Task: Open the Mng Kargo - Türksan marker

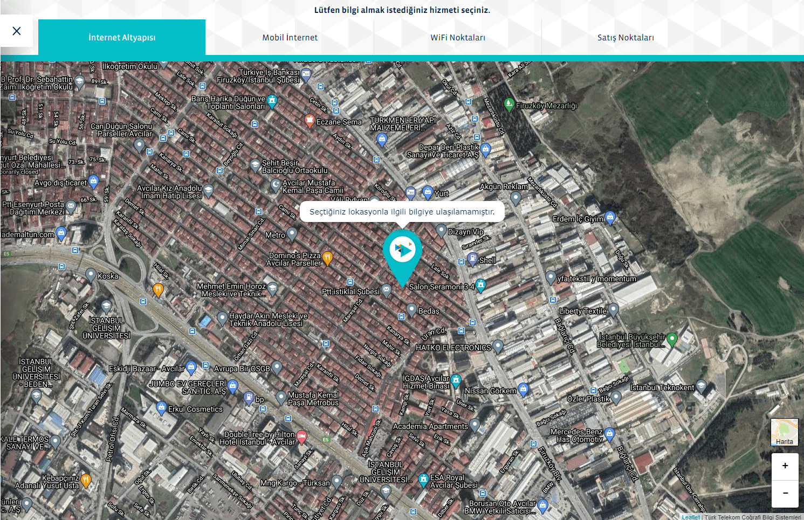Action: (336, 481)
